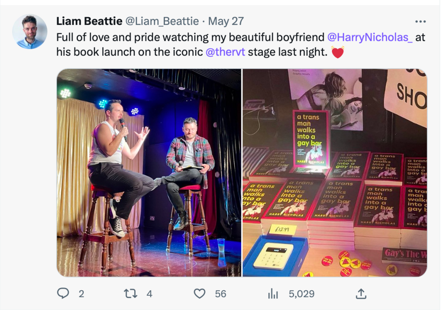Open the @Liam_Beattie handle link

[x=162, y=21]
